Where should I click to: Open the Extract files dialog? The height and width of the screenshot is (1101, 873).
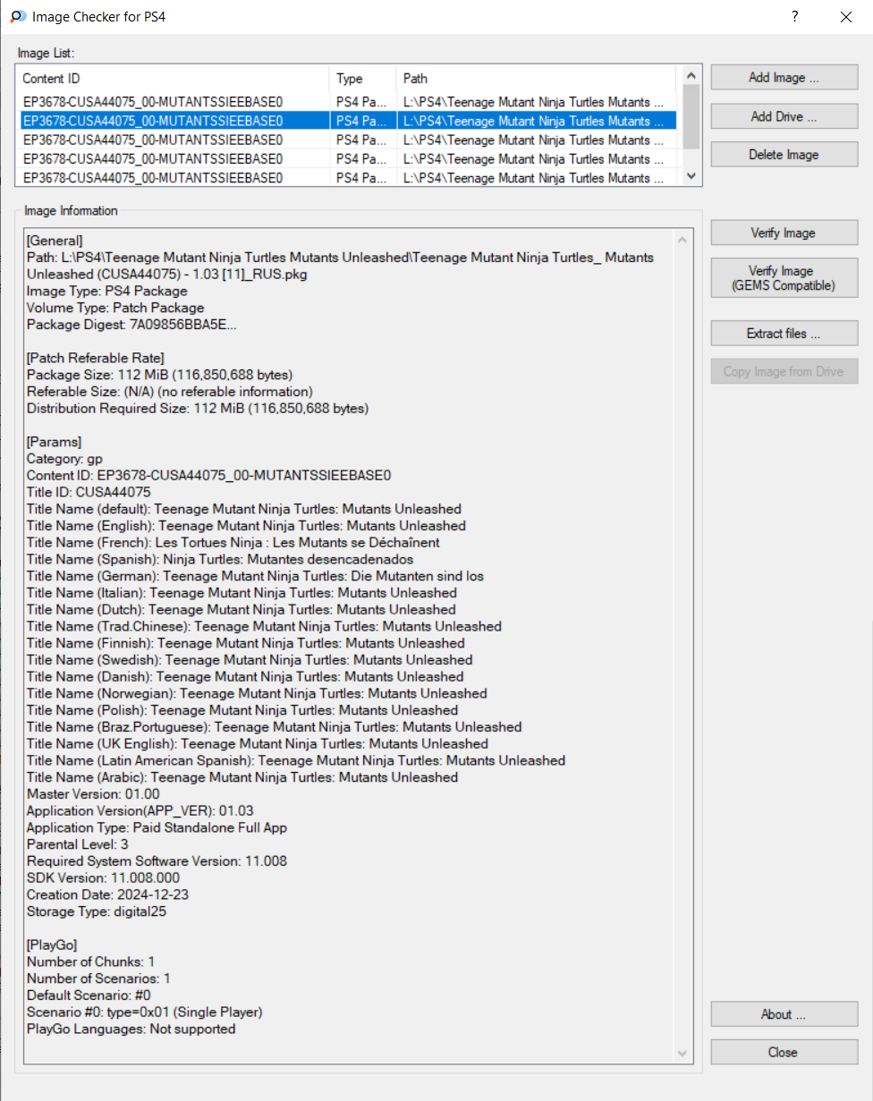click(x=784, y=334)
